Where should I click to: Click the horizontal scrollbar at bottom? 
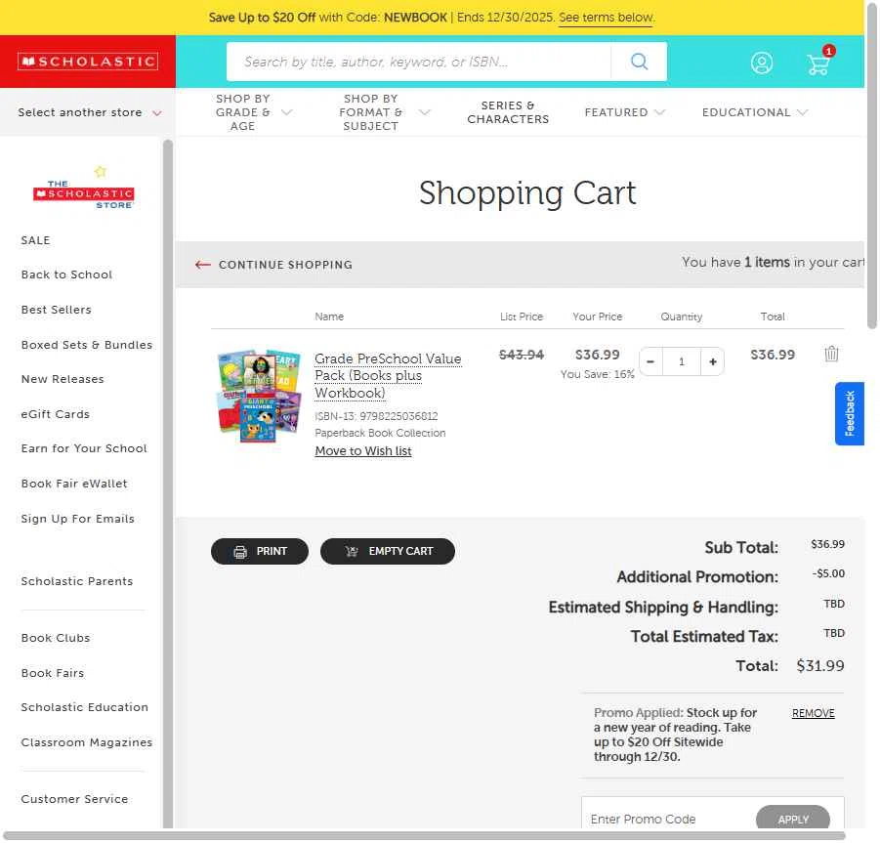point(424,836)
